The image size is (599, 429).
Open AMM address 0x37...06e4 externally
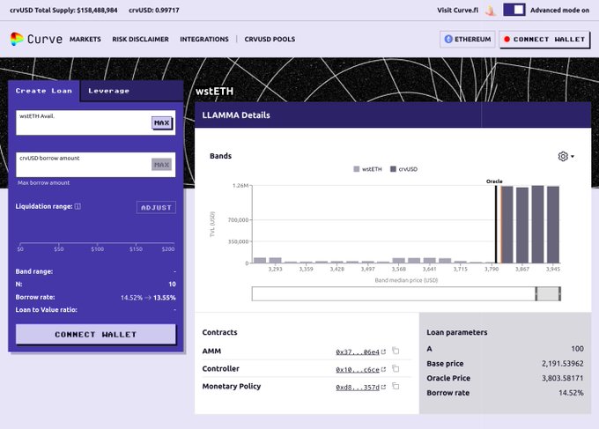click(360, 351)
